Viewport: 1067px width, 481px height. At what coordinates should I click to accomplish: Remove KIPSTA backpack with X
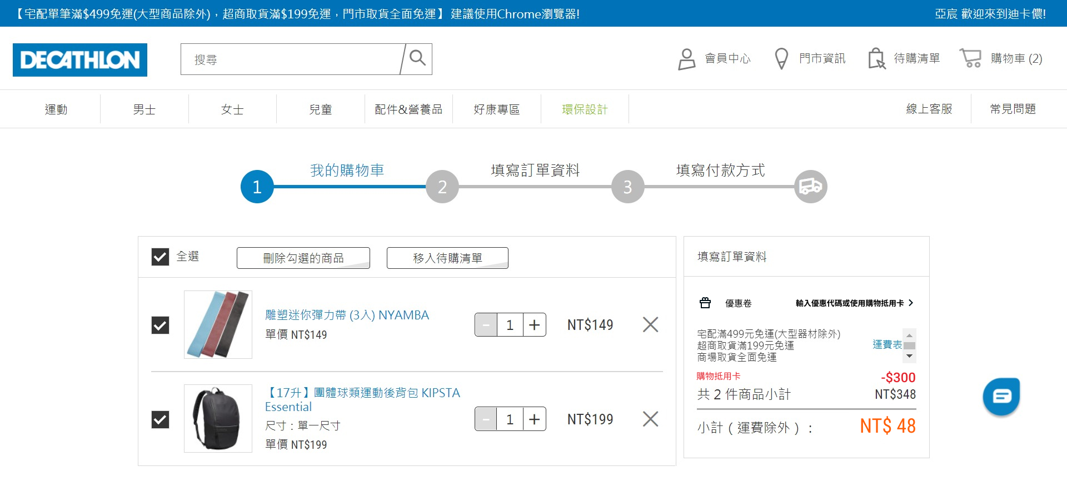650,419
